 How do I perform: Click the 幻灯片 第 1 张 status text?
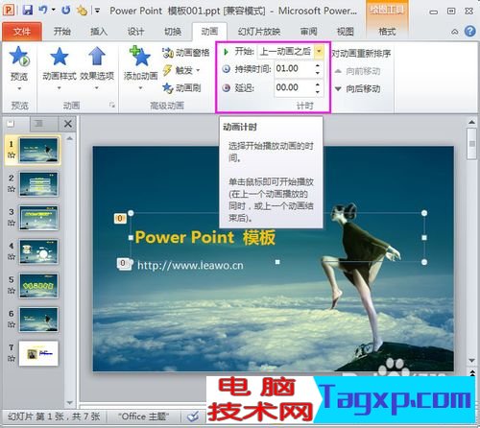click(x=54, y=416)
